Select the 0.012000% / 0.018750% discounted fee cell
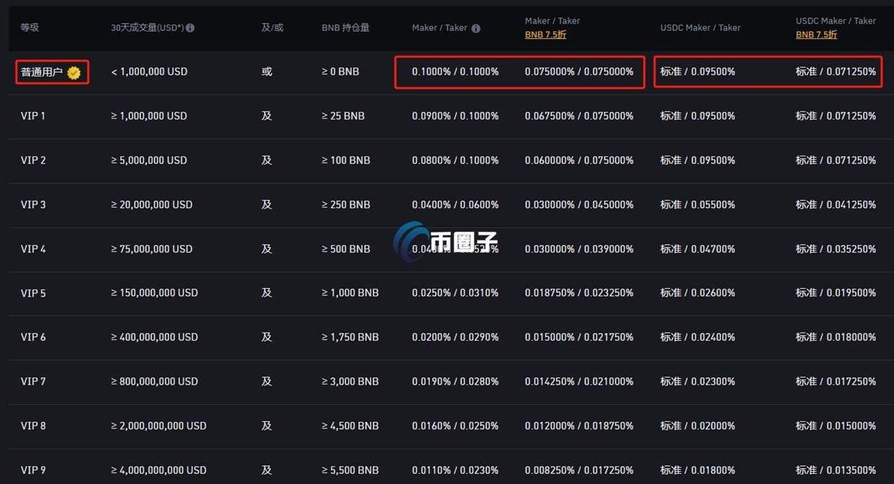 (x=579, y=426)
